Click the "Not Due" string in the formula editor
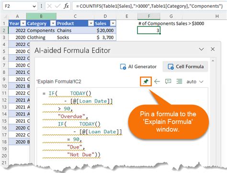Image resolution: width=227 pixels, height=173 pixels. (x=81, y=154)
